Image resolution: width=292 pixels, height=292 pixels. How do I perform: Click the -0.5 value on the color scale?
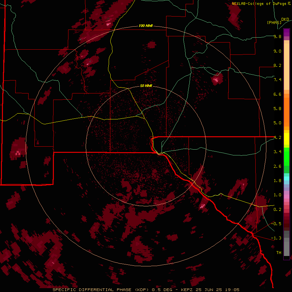(x=276, y=224)
